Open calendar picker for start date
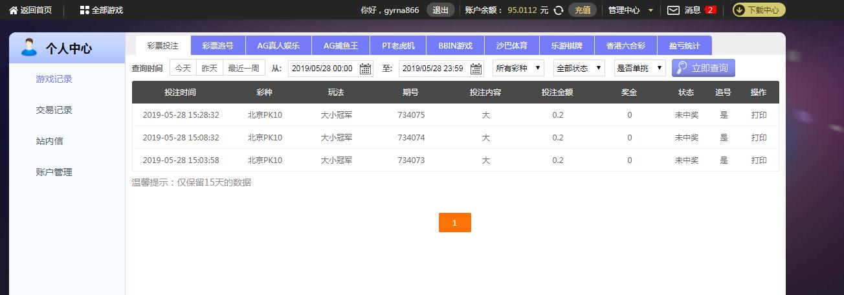Viewport: 844px width, 295px height. coord(366,69)
